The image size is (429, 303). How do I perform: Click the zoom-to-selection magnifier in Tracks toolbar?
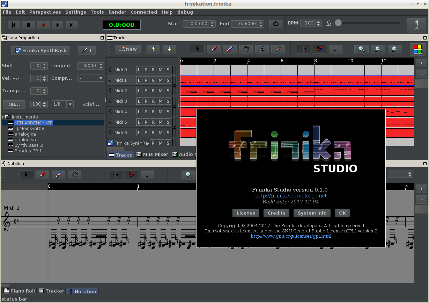point(361,49)
